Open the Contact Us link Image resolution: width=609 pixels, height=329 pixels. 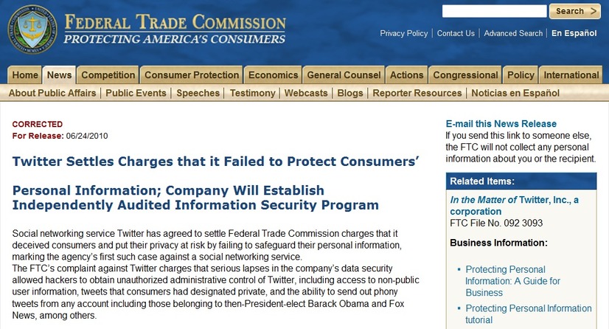point(456,33)
